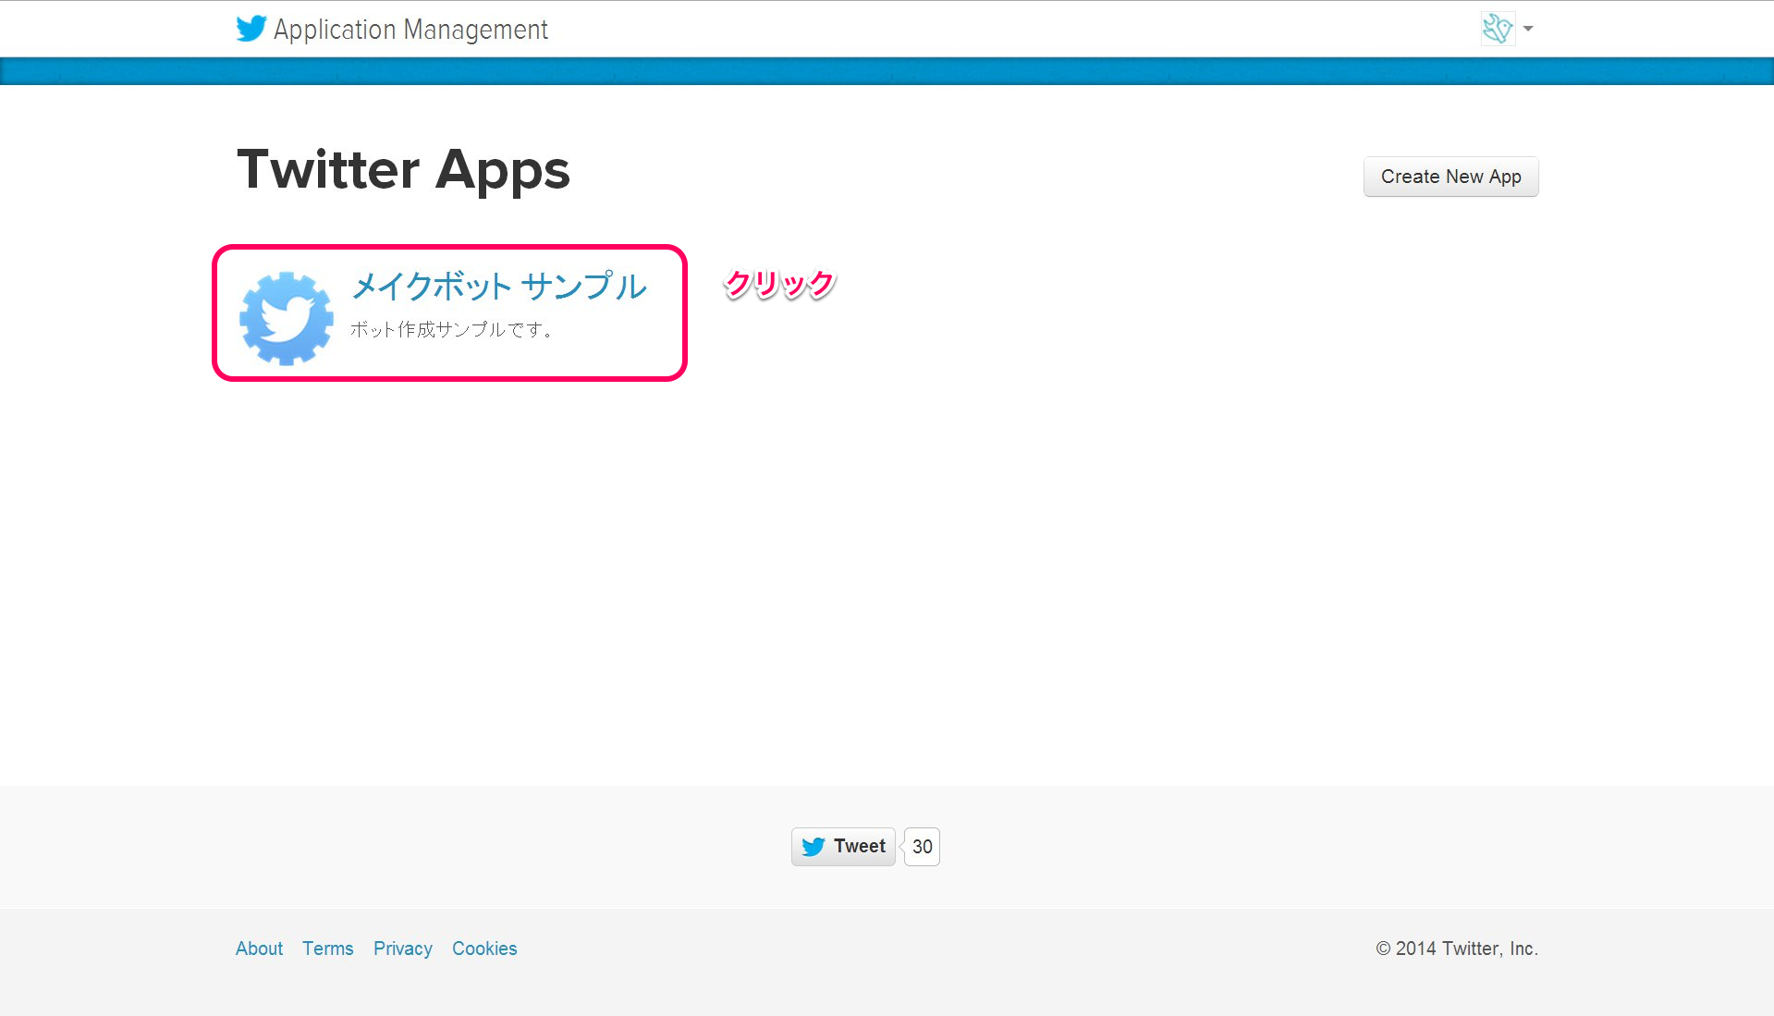Click the Create New App button
Screen dimensions: 1774x1016
tap(1450, 177)
